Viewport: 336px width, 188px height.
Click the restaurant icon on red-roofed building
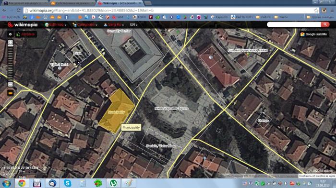[x=211, y=57]
